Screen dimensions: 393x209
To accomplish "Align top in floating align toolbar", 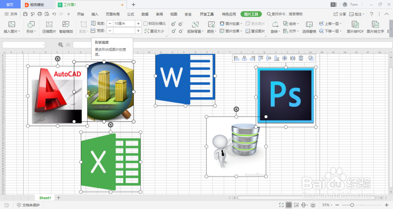I will (x=261, y=58).
